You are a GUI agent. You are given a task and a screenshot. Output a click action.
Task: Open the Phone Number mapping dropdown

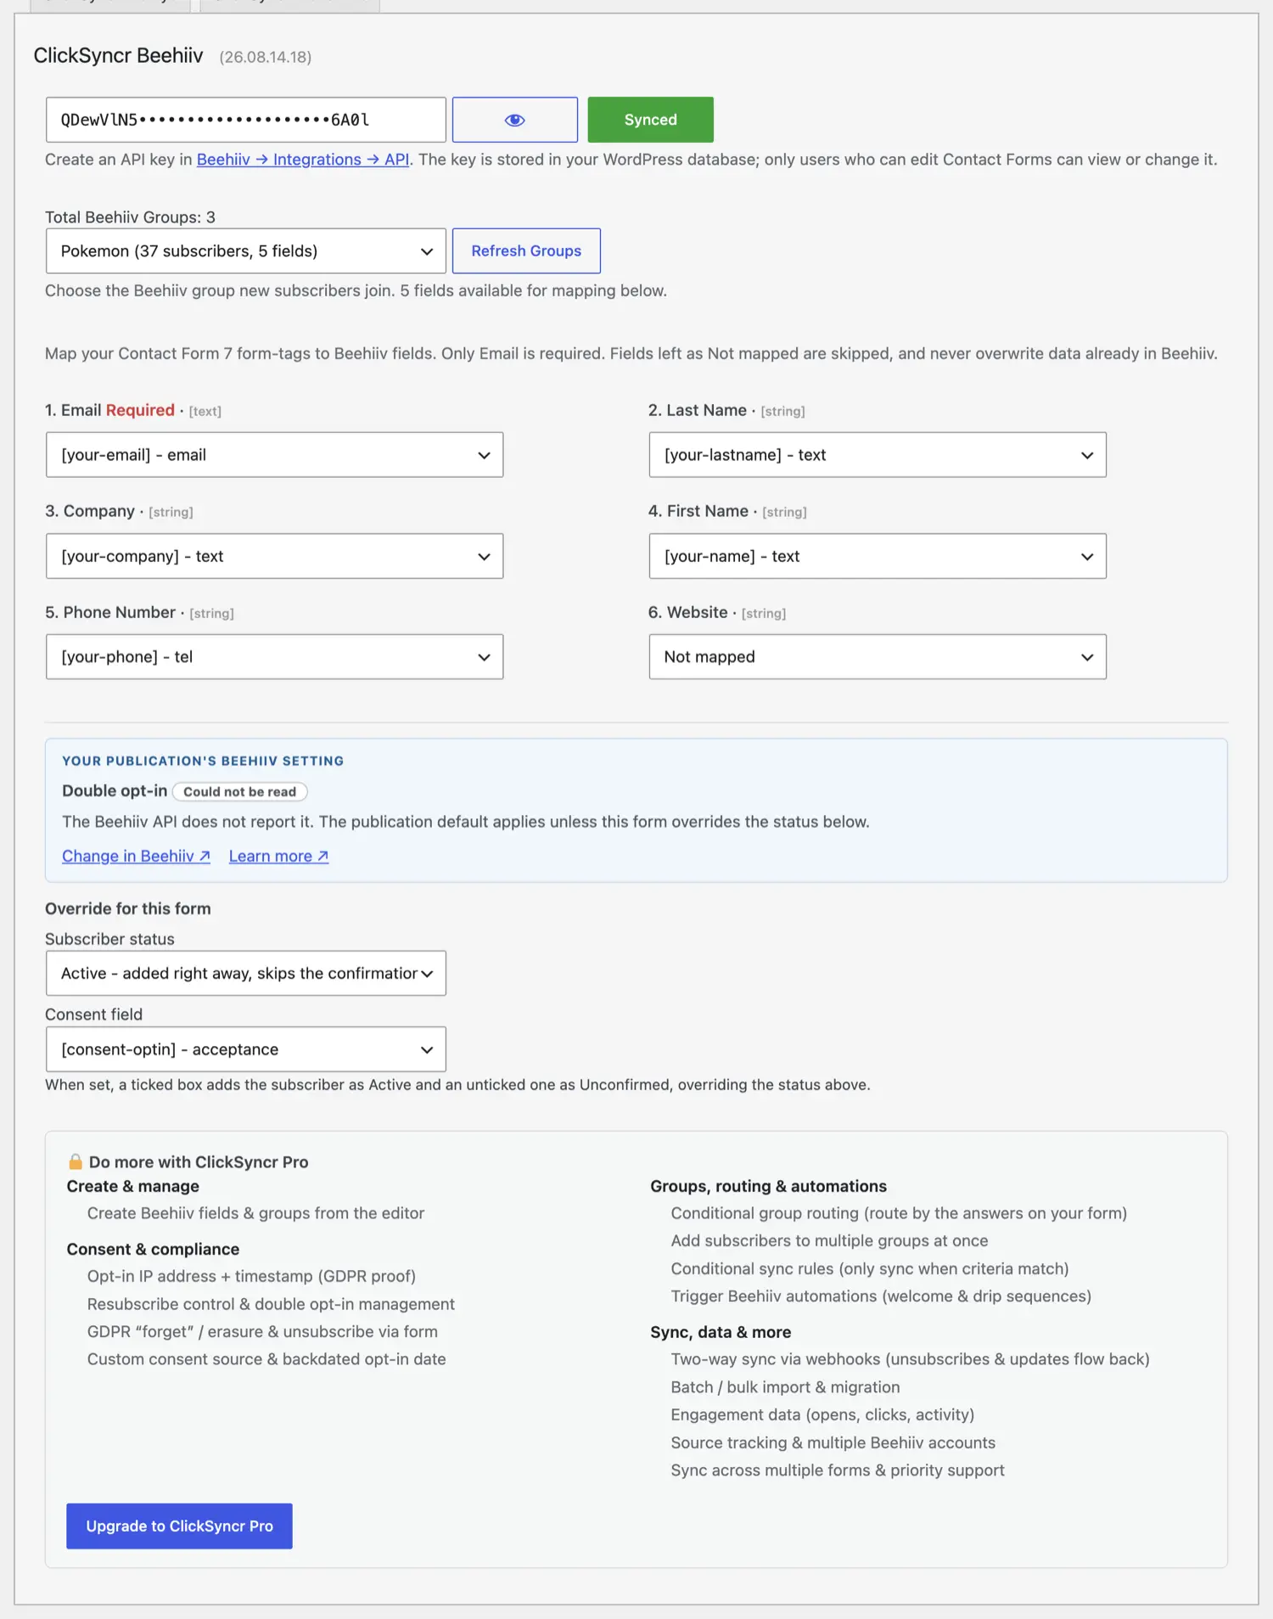(274, 657)
